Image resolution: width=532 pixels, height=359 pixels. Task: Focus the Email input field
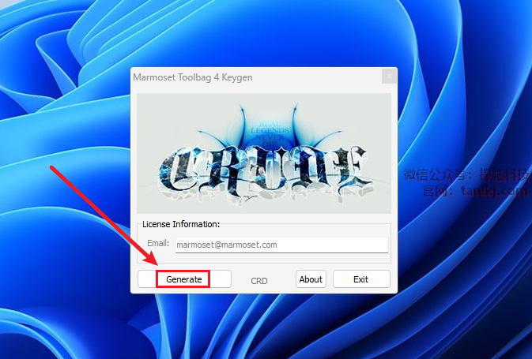pos(281,245)
